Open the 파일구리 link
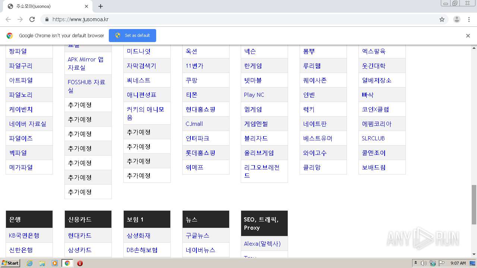The width and height of the screenshot is (477, 268). click(21, 66)
